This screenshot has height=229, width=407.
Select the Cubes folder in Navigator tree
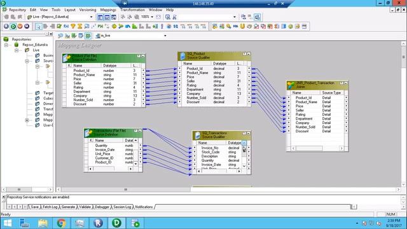[x=44, y=99]
